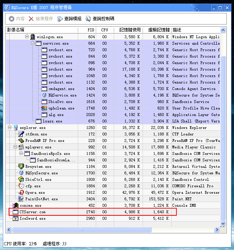Click virtual memory value '153,528 K'

(x=159, y=199)
